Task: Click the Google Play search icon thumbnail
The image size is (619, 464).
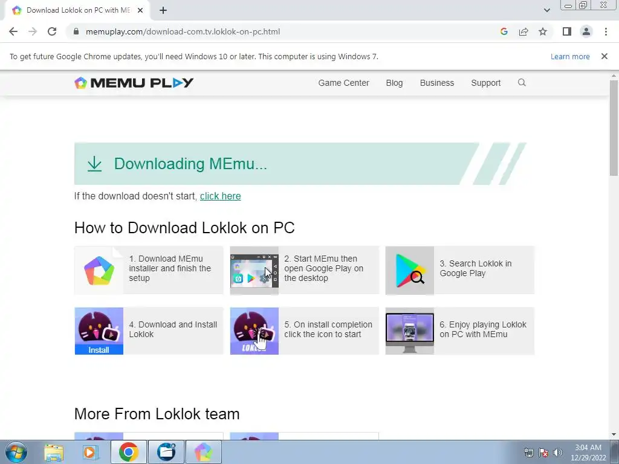Action: (410, 270)
